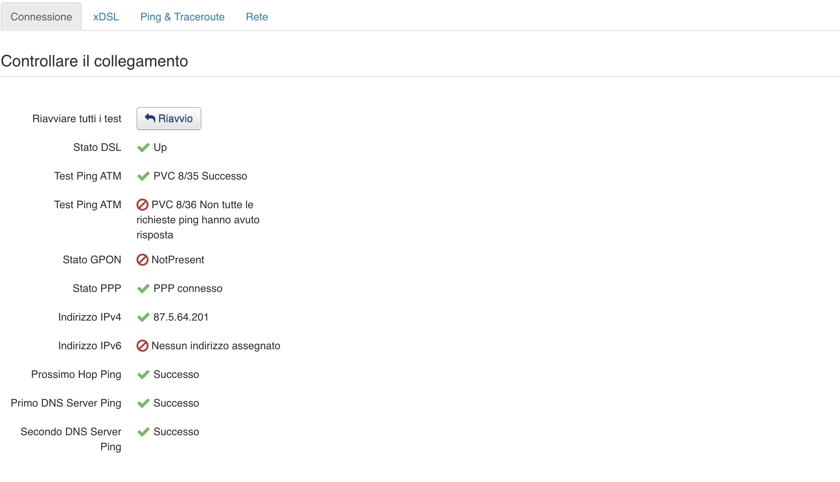Viewport: 840px width, 482px height.
Task: Open the Rete tab
Action: (x=257, y=17)
